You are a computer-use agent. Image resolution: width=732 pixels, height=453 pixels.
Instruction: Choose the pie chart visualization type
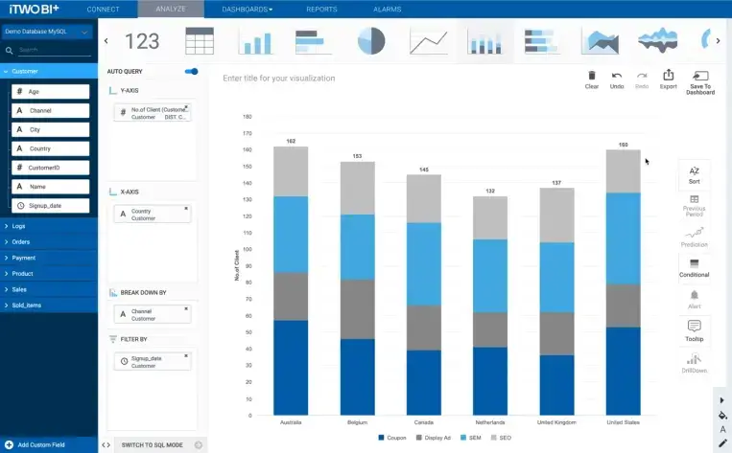370,41
